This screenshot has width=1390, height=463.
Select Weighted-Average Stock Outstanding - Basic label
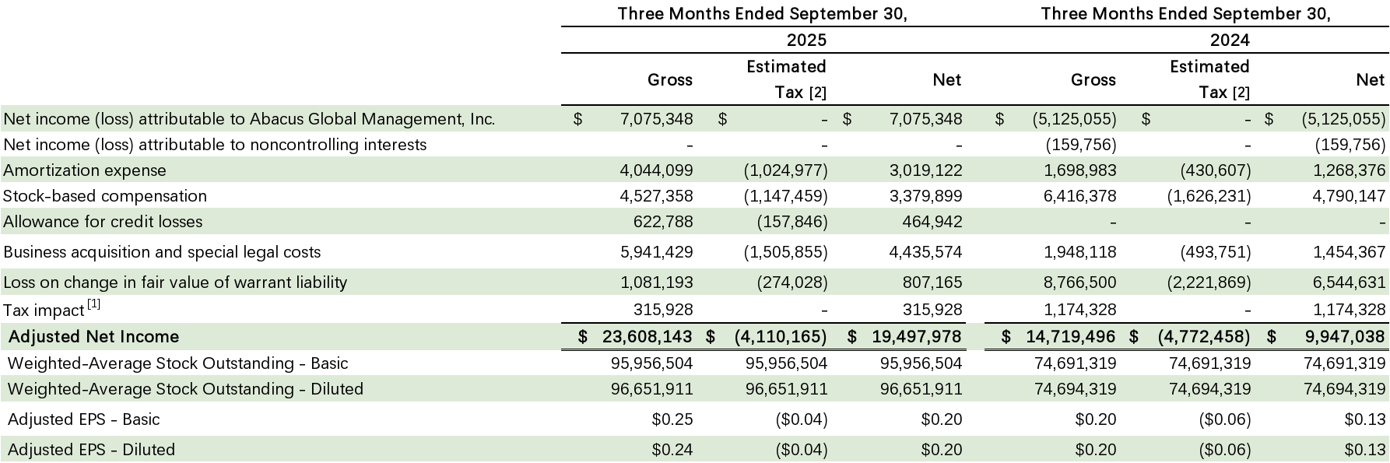[177, 363]
